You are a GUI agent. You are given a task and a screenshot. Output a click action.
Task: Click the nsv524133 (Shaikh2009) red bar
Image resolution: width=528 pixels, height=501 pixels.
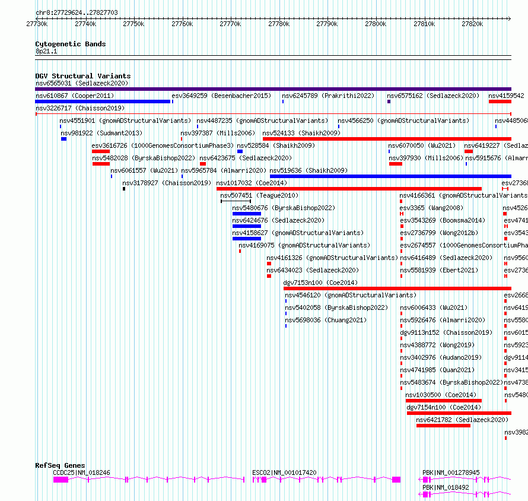click(x=387, y=139)
